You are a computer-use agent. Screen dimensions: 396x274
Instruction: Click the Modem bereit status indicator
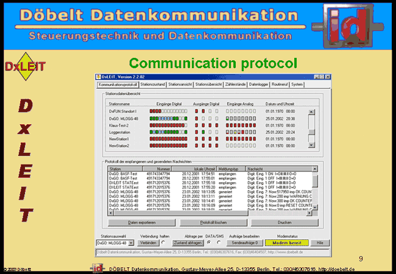click(x=287, y=243)
